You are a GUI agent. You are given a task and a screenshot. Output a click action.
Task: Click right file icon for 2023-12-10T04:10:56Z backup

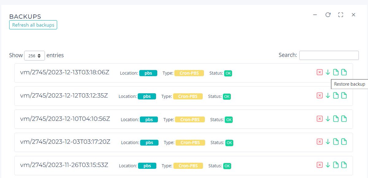[344, 119]
